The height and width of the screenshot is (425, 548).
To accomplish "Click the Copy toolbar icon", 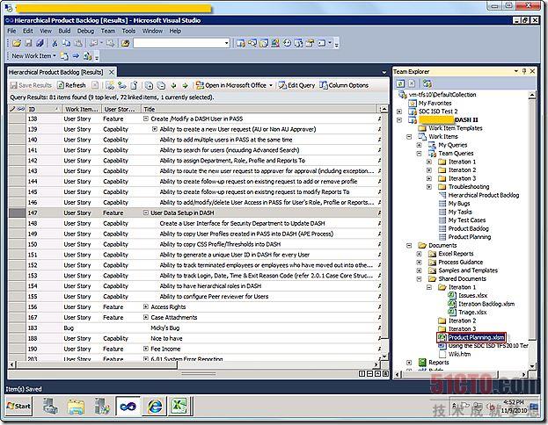I will click(66, 43).
